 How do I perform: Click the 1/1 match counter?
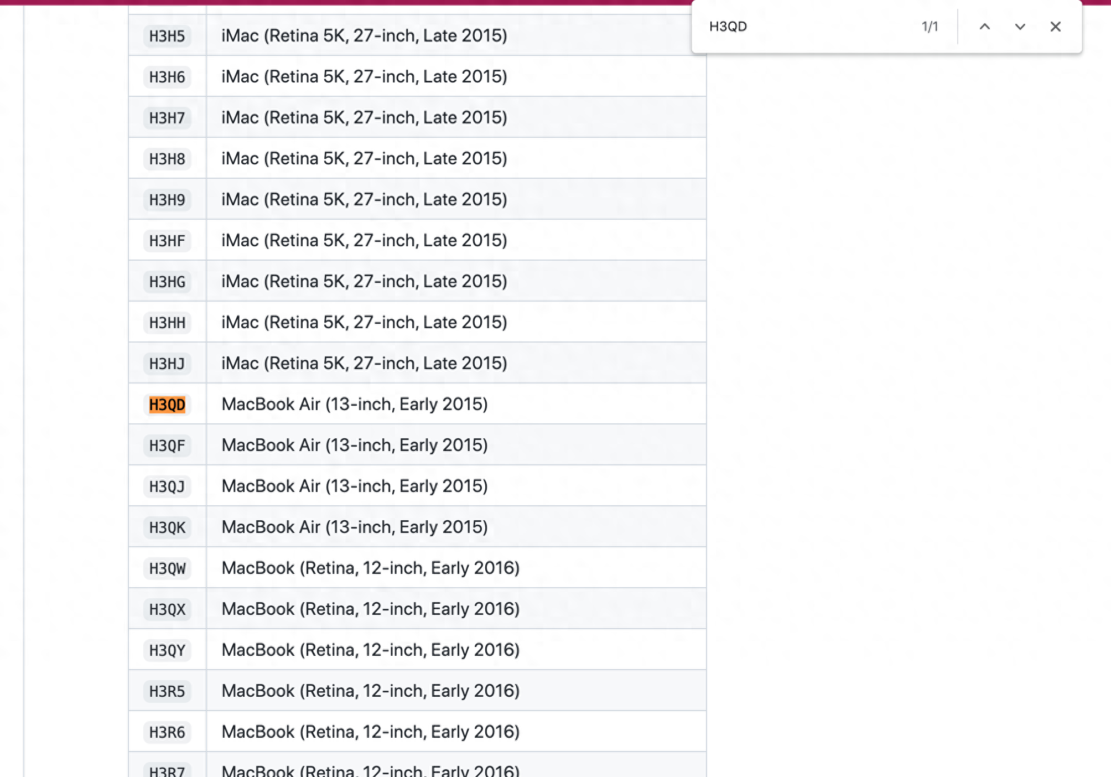pyautogui.click(x=930, y=27)
